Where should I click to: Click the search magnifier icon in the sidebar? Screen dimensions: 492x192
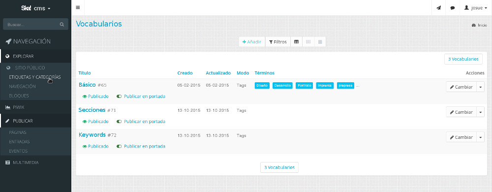coord(62,25)
